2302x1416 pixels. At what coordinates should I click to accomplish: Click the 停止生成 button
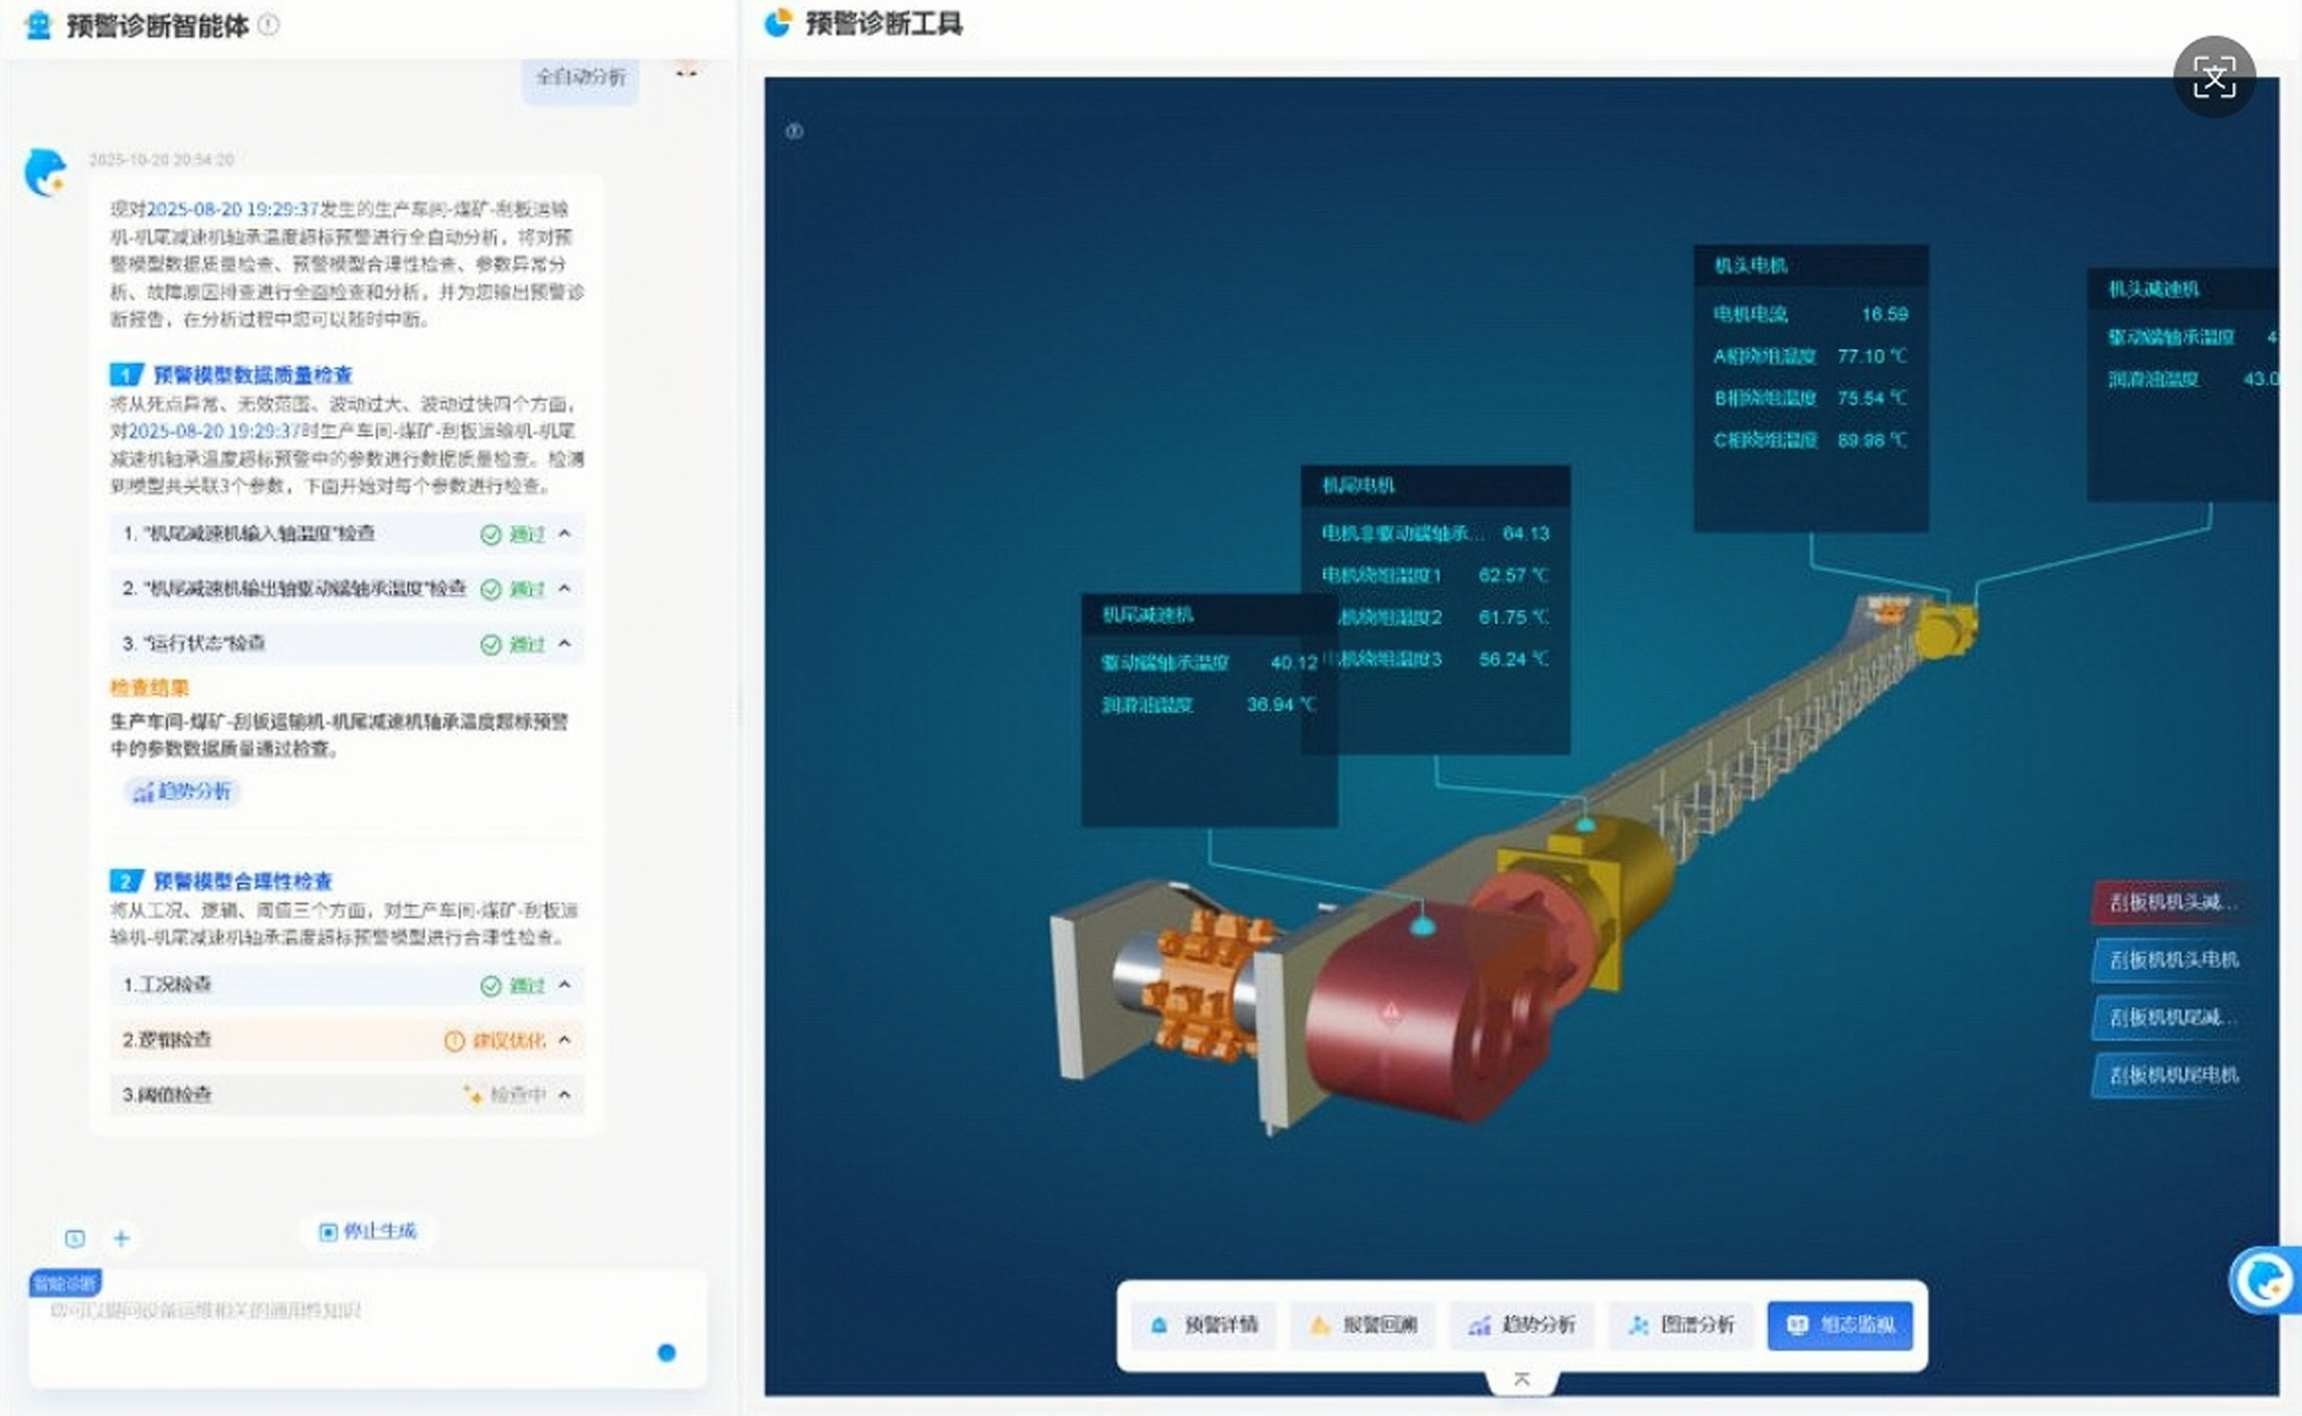click(x=368, y=1231)
